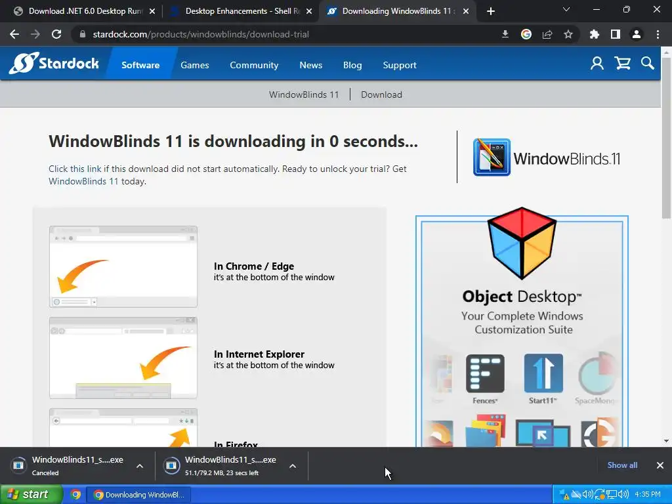The image size is (672, 504).
Task: Open Chrome profile avatar
Action: click(x=637, y=34)
